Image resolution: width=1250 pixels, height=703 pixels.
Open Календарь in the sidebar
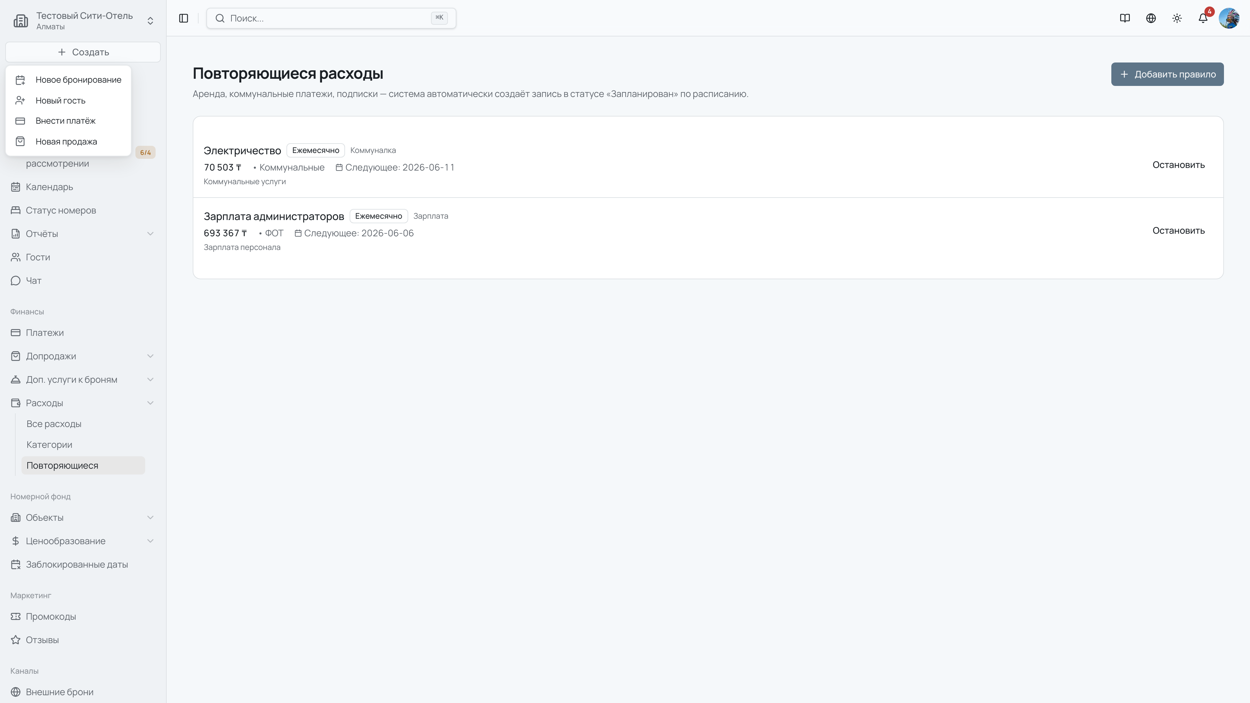click(83, 187)
